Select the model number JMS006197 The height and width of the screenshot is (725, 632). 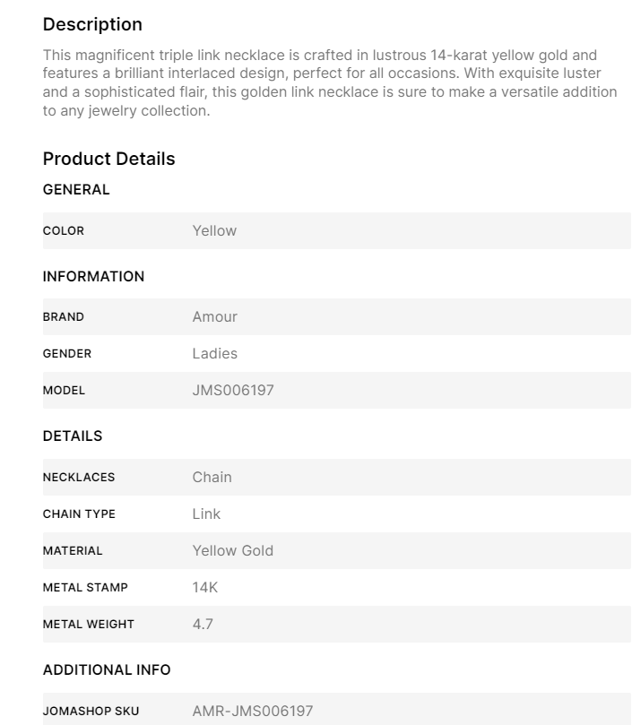[x=233, y=391]
